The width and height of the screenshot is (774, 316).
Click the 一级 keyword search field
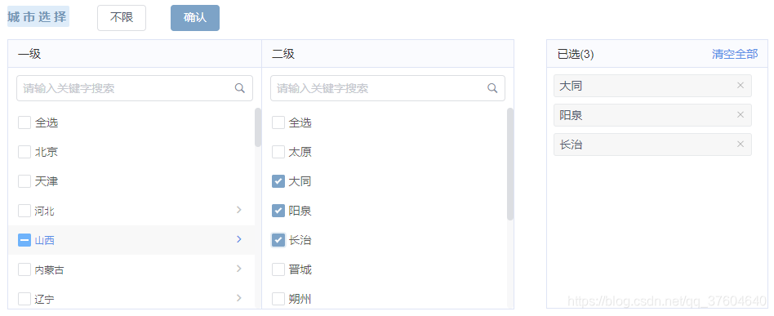point(135,88)
